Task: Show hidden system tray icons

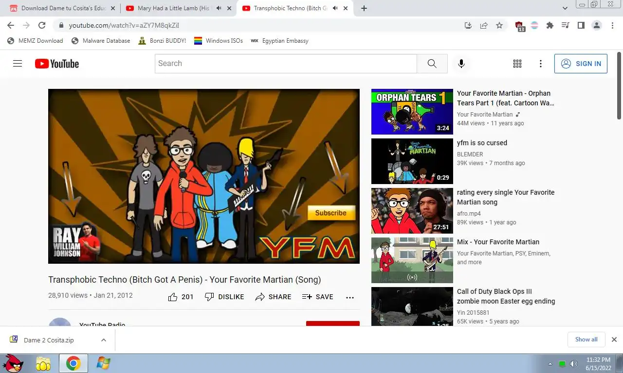Action: pos(550,364)
